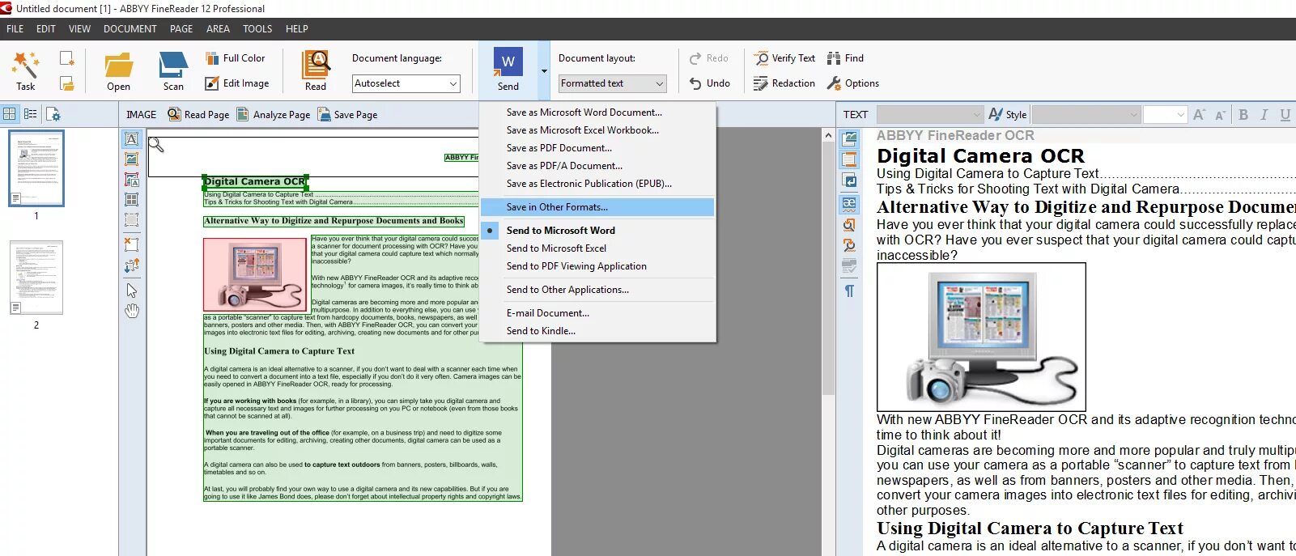Click Analyze Page
Screen dimensions: 1296x556
point(274,114)
